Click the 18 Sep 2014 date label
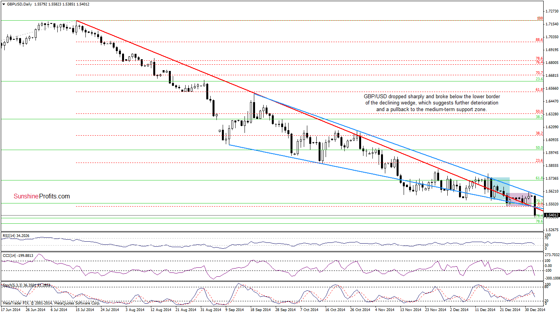The width and height of the screenshot is (560, 313). [260, 309]
